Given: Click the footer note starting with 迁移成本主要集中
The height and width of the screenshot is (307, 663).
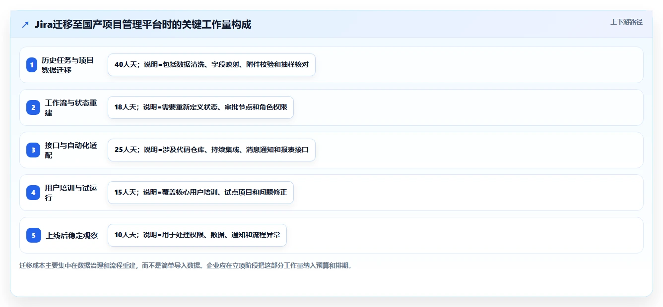Looking at the screenshot, I should (x=186, y=265).
